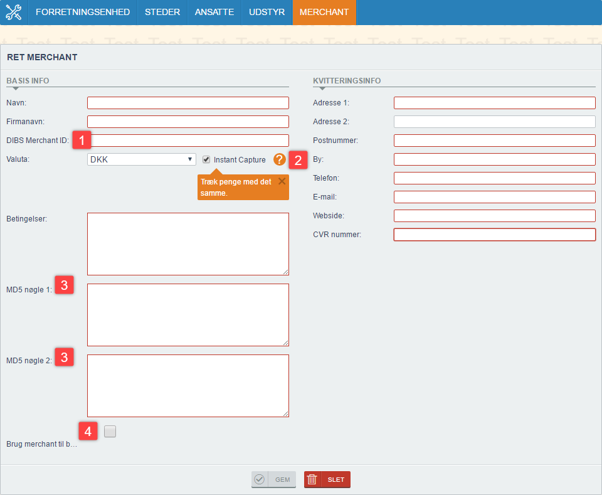Click the CVR nummer input field
602x495 pixels.
495,235
